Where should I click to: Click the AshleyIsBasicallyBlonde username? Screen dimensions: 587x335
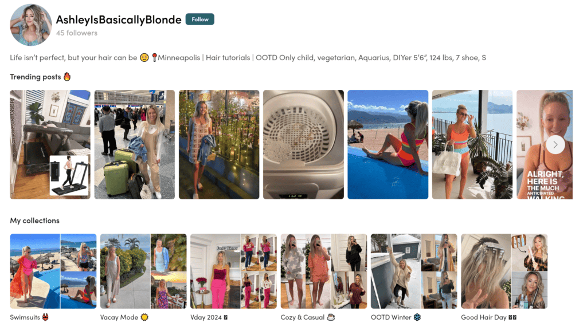click(119, 19)
